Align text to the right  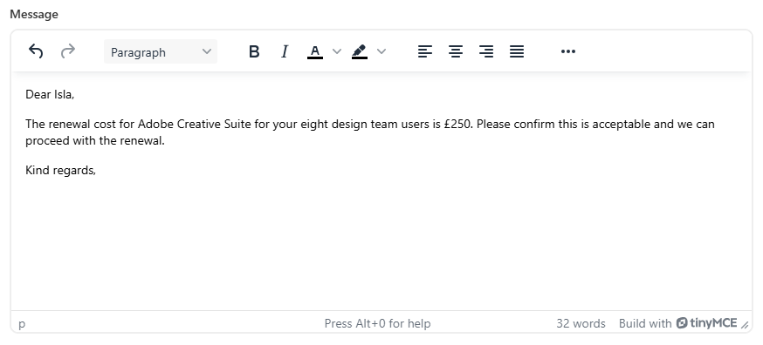[x=486, y=51]
